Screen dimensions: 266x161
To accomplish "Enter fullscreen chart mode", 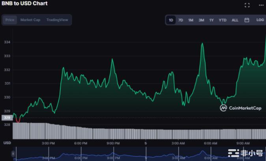I will [x=247, y=5].
